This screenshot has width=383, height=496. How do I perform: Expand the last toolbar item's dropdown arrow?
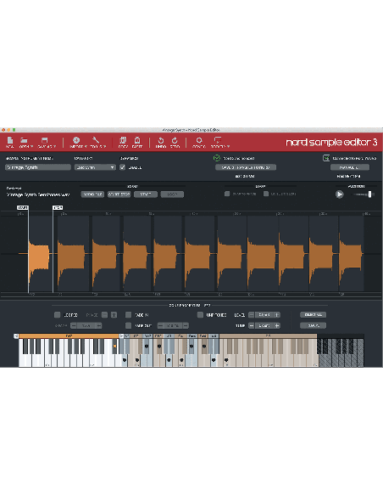click(228, 146)
